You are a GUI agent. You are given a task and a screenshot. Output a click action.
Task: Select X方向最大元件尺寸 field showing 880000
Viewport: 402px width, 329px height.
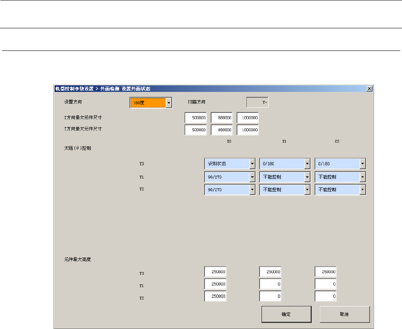222,118
